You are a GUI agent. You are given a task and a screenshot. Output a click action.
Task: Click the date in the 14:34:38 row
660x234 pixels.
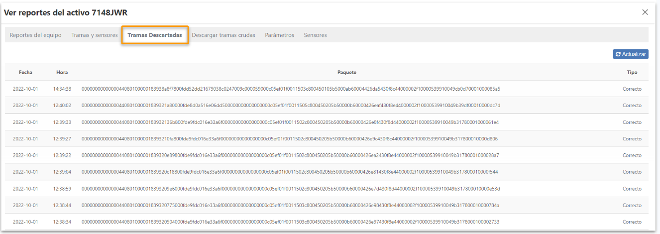pyautogui.click(x=25, y=89)
